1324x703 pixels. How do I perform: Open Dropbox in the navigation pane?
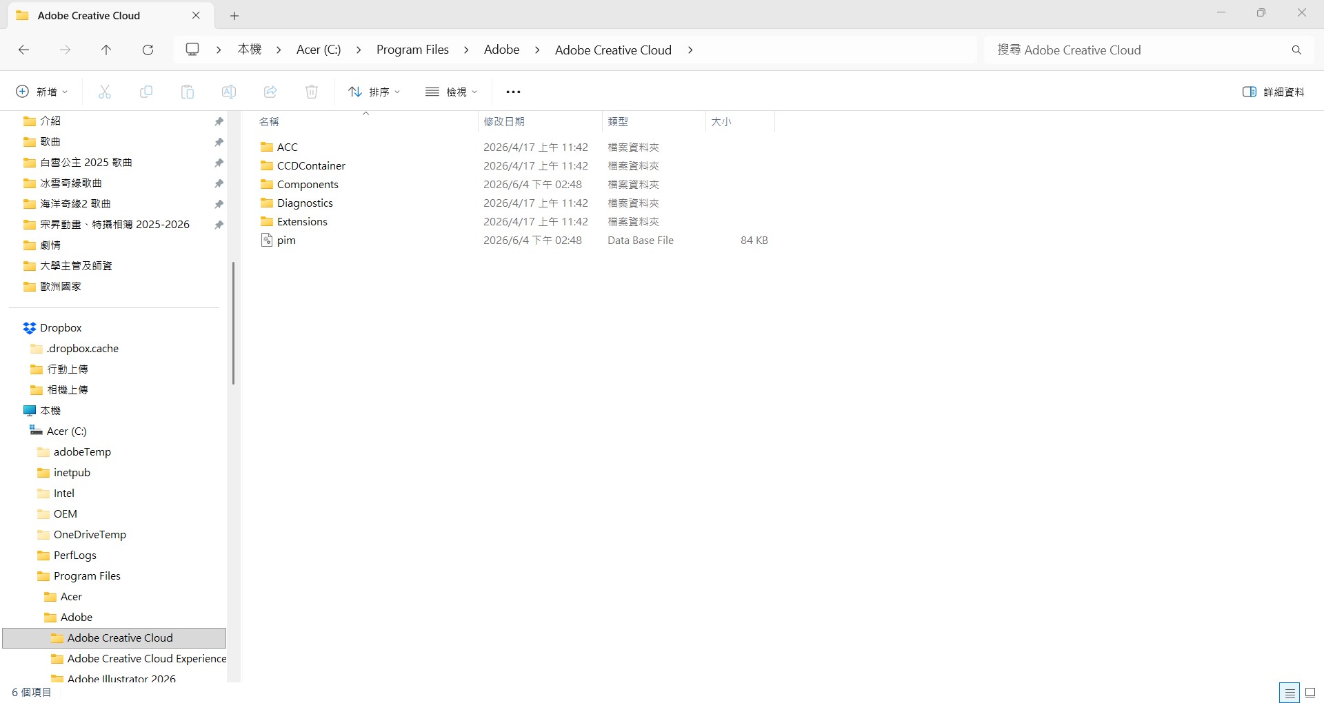pyautogui.click(x=61, y=328)
